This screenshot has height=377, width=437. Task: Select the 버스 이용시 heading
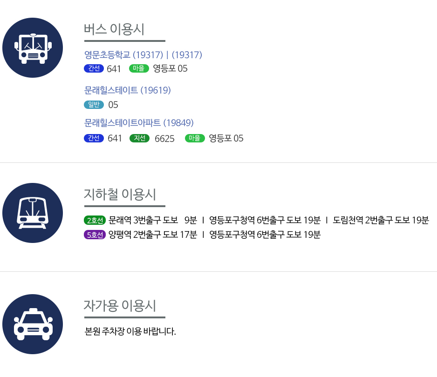coord(114,29)
